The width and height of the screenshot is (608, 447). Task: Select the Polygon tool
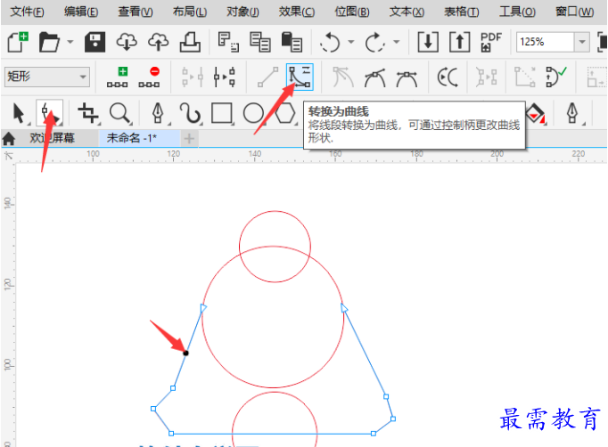(x=285, y=113)
